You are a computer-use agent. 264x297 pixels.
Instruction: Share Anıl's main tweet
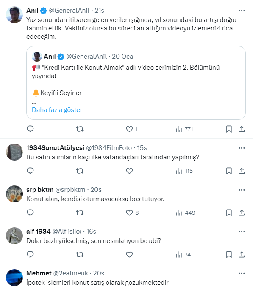242,129
